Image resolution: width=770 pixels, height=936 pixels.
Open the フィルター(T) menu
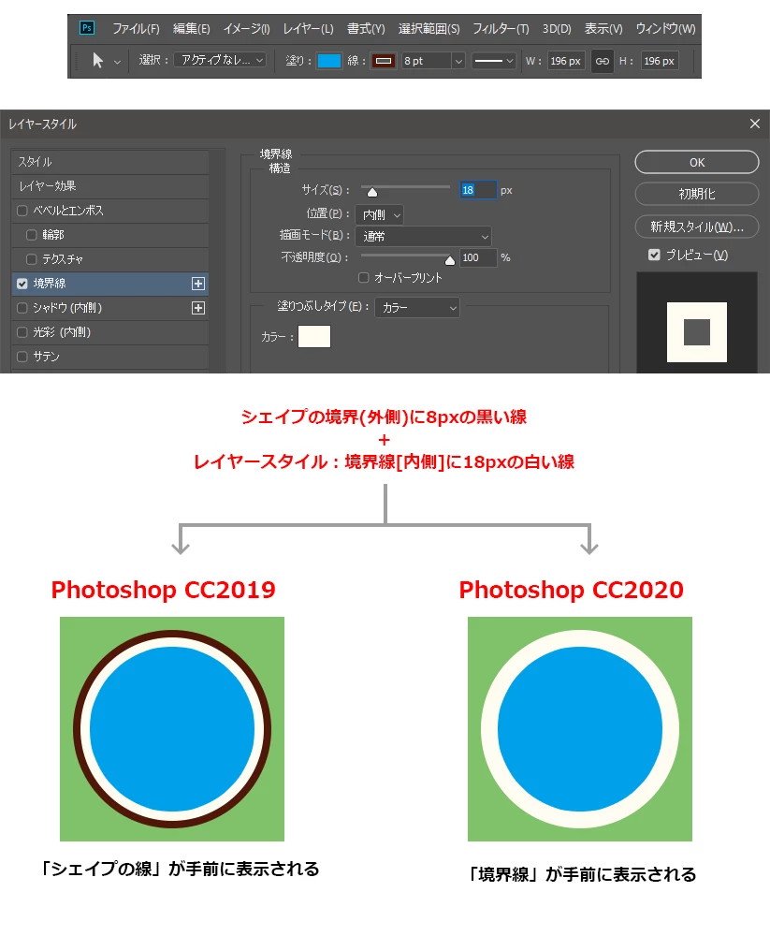coord(501,28)
